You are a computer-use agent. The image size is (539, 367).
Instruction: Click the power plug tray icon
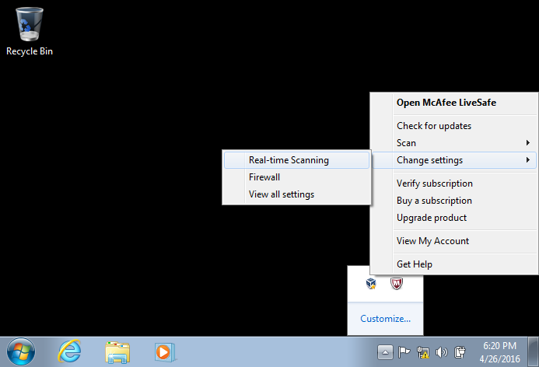click(x=460, y=352)
